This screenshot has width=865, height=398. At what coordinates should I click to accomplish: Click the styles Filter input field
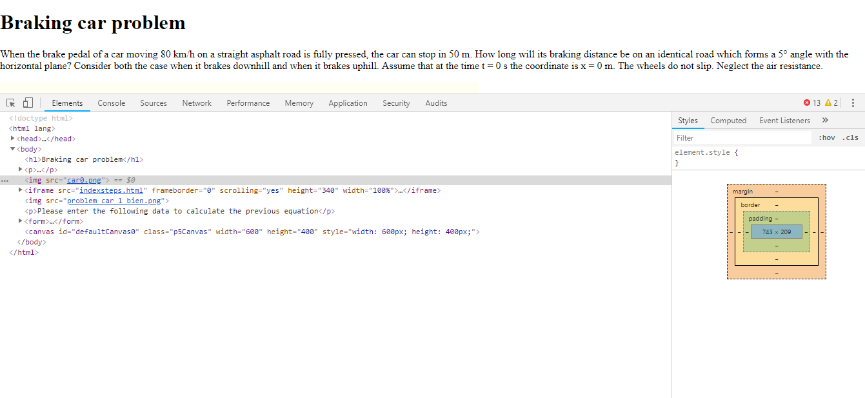tap(742, 138)
